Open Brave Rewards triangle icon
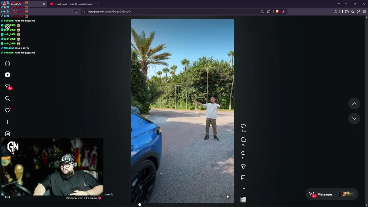 pyautogui.click(x=283, y=11)
